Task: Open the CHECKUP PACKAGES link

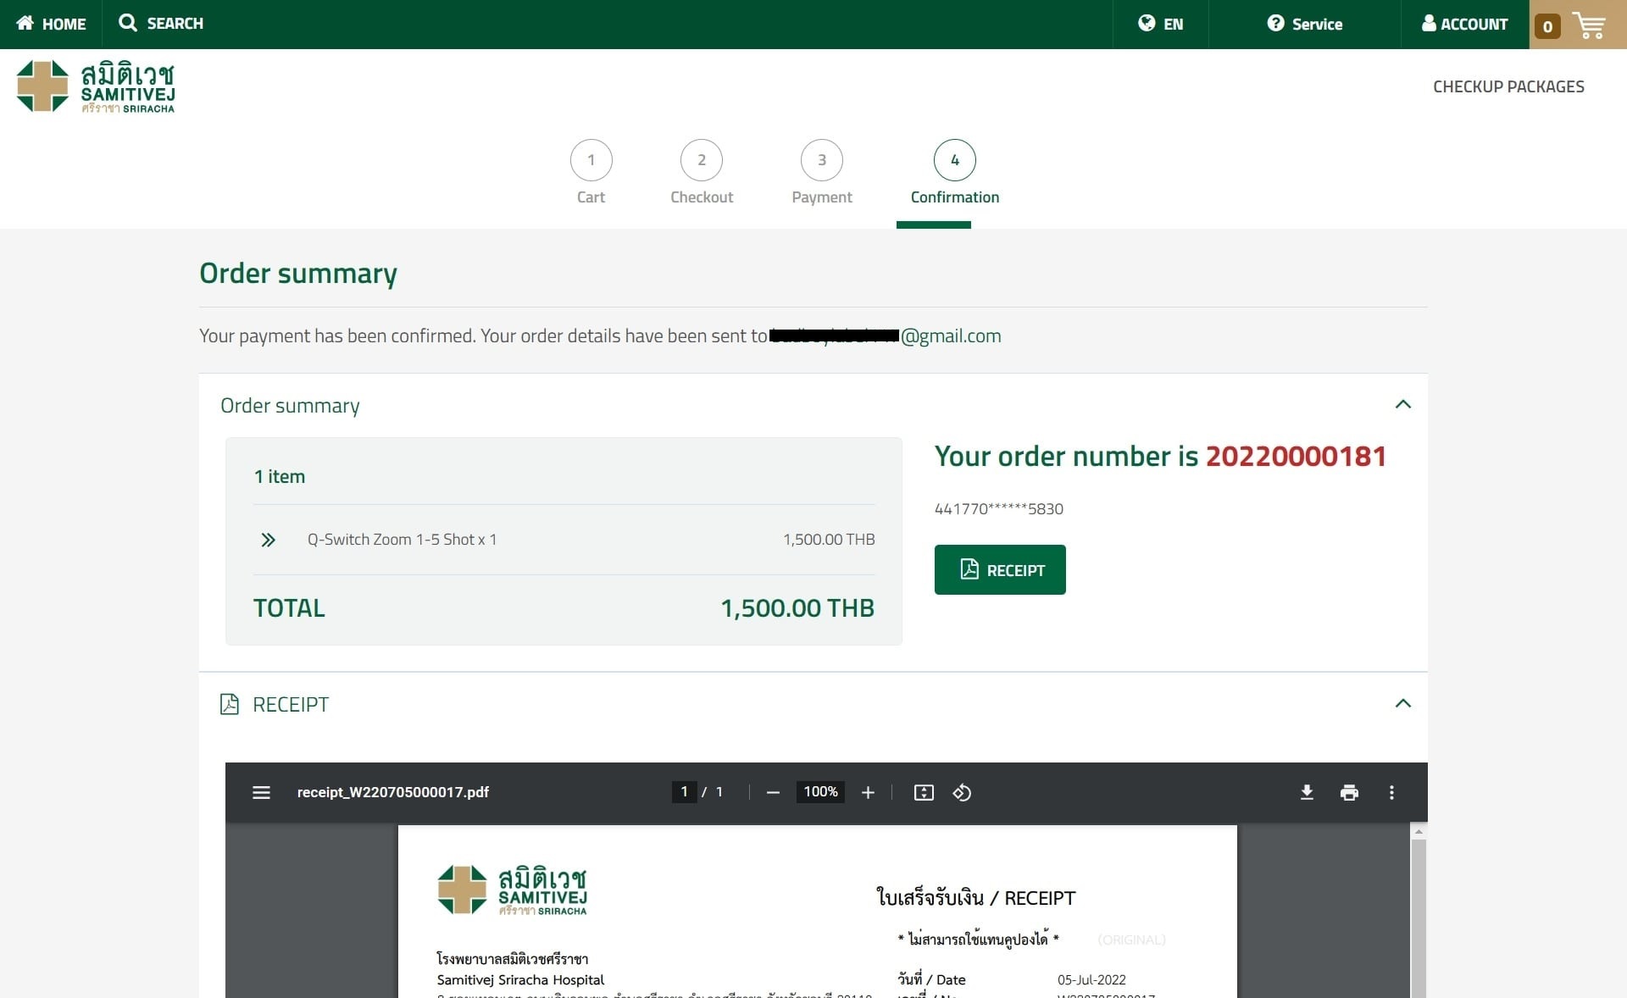Action: [x=1508, y=86]
